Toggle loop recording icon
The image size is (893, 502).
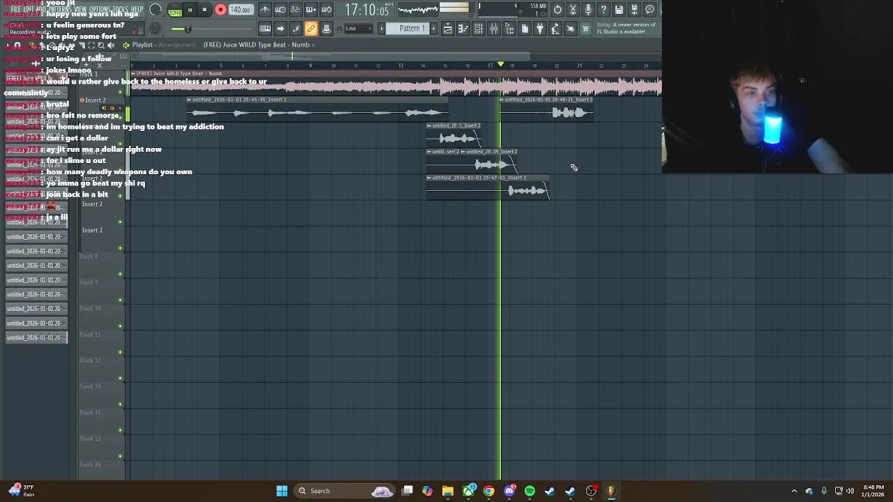point(326,10)
